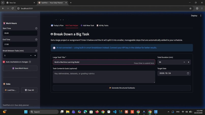Open Windows Start menu
Viewport: 205px width, 115px height.
26,112
